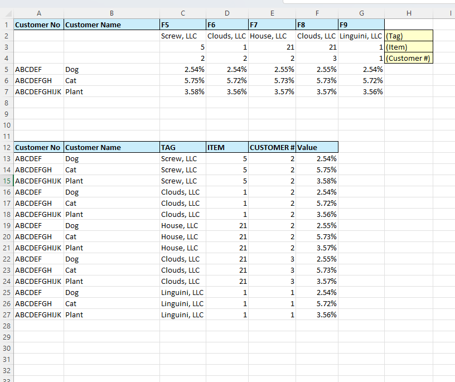Select the 5.72% value in row 26
The width and height of the screenshot is (455, 382).
pos(317,303)
